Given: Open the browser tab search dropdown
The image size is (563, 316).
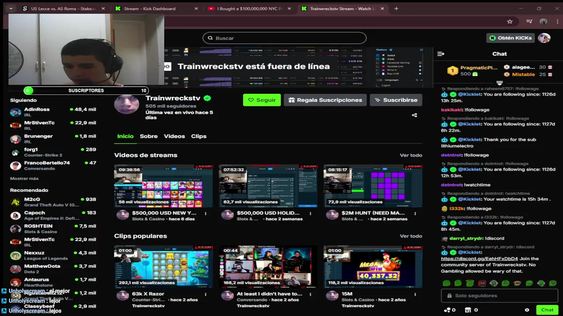Looking at the screenshot, I should (x=11, y=8).
